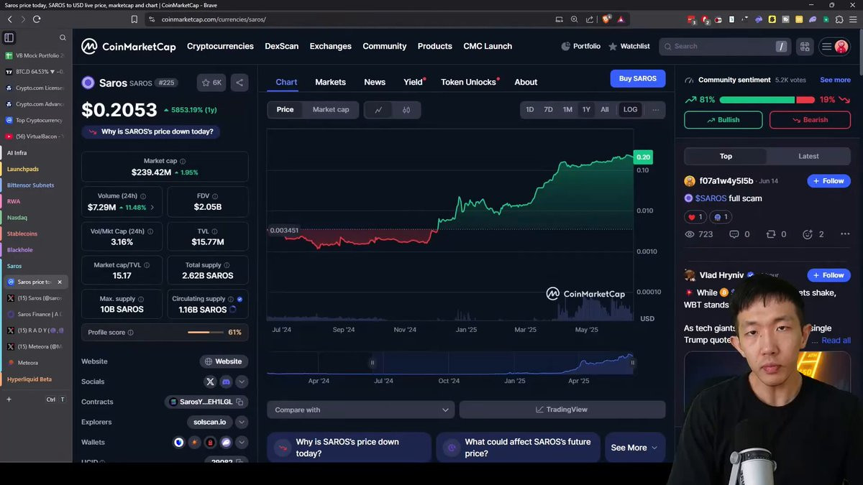Search tabs in the sidebar
The image size is (863, 485).
tap(63, 37)
